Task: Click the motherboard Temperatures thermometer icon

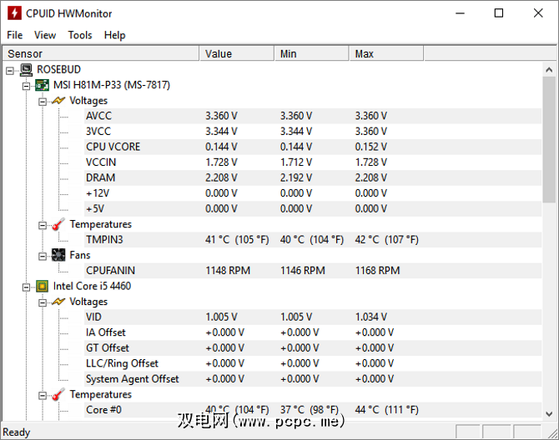Action: tap(58, 224)
